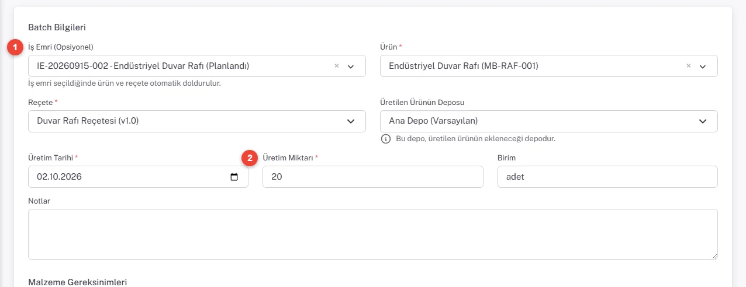746x287 pixels.
Task: Click the Ürün field label
Action: point(389,47)
